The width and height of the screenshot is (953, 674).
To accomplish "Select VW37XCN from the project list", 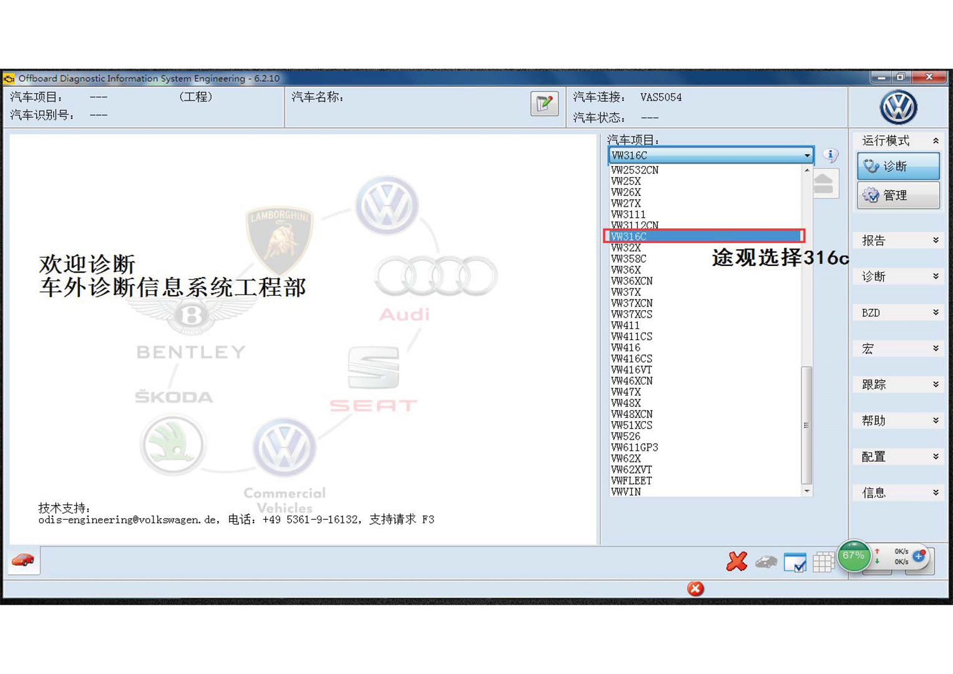I will [705, 303].
